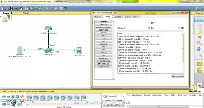Open the FTP service settings

click(x=104, y=55)
